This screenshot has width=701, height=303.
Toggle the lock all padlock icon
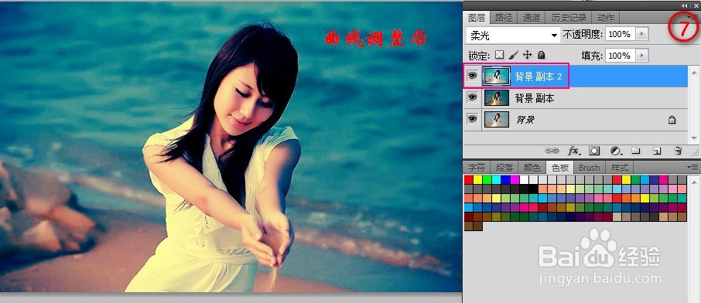coord(541,55)
